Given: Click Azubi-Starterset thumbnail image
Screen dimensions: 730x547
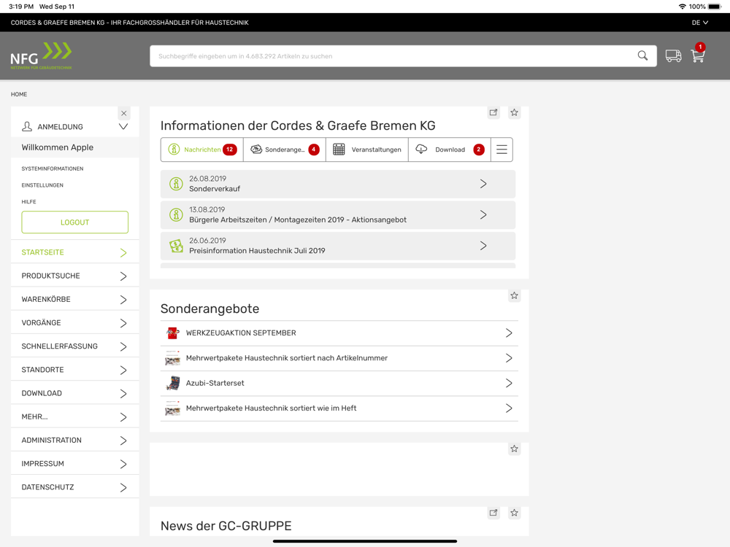Looking at the screenshot, I should (x=173, y=384).
